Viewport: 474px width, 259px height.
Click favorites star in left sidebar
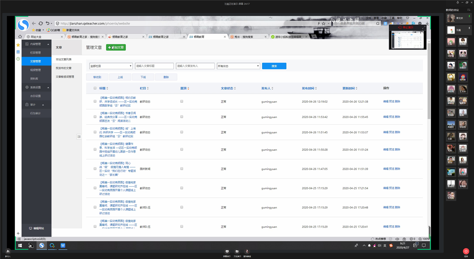click(18, 45)
